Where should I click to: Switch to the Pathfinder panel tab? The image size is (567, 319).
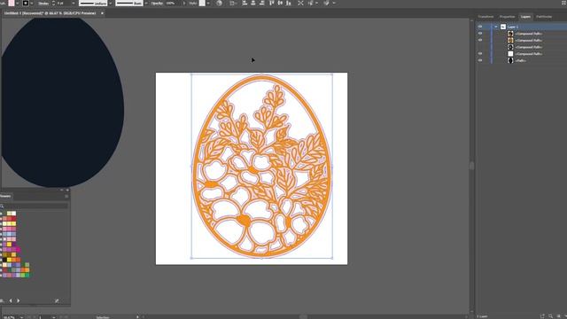pos(544,17)
